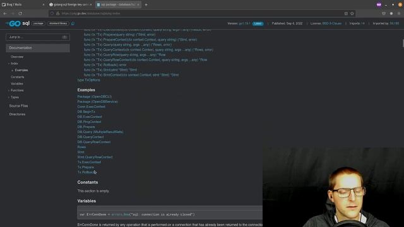Open the Stmt example link
This screenshot has width=404, height=227.
[81, 152]
